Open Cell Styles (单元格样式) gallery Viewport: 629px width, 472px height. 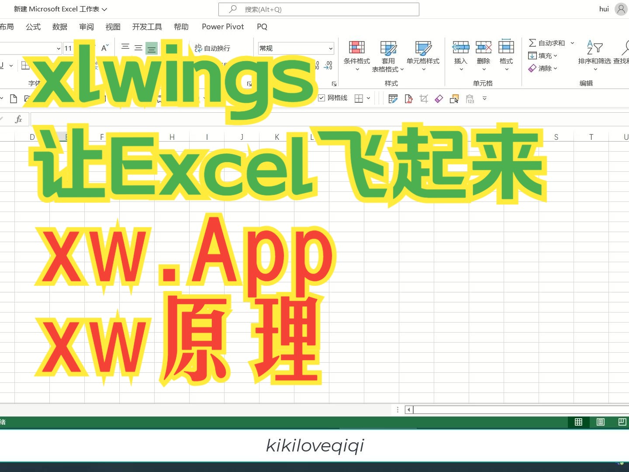click(x=423, y=56)
